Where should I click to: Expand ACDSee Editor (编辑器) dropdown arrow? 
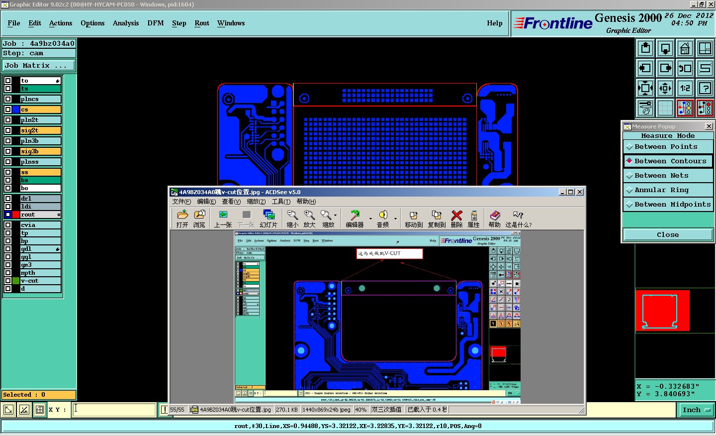(x=371, y=218)
